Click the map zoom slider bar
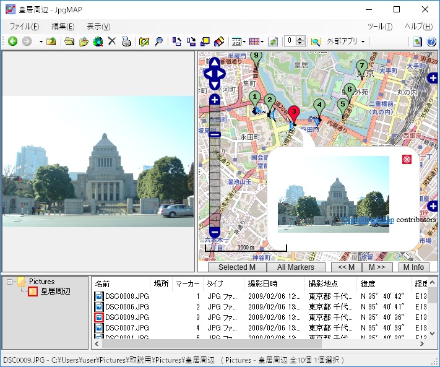 coord(214,179)
